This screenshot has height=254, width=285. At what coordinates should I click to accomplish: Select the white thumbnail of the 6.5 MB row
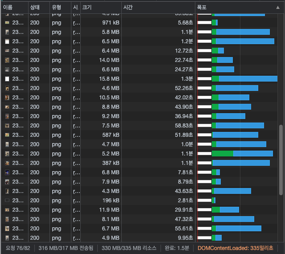tap(7, 41)
